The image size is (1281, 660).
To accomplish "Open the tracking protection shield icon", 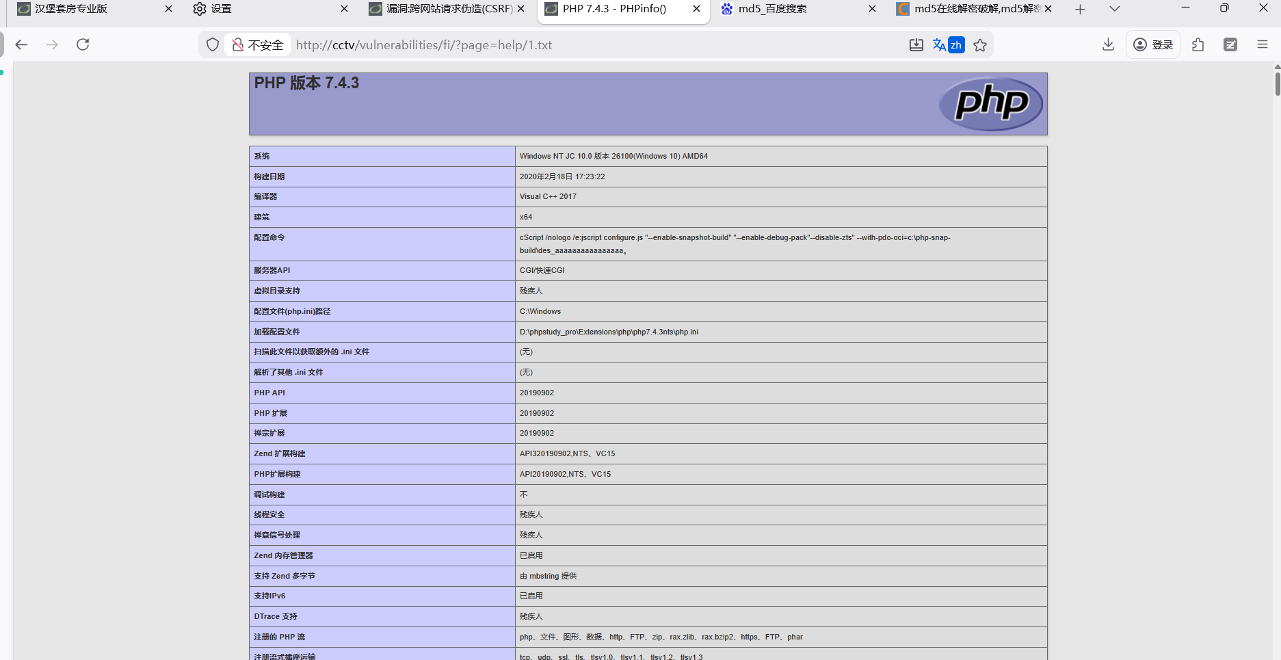I will [213, 44].
